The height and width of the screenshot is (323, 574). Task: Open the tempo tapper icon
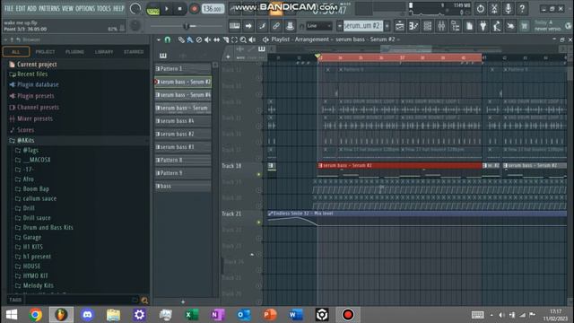point(497,26)
